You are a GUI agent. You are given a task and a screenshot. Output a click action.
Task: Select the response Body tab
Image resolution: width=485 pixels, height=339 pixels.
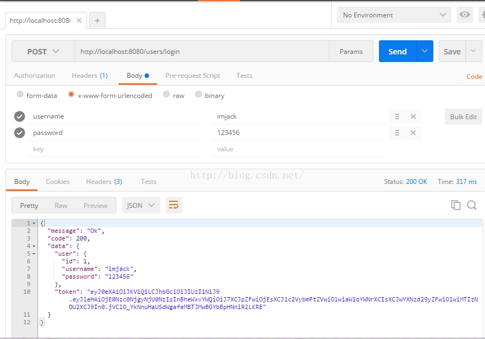[22, 182]
